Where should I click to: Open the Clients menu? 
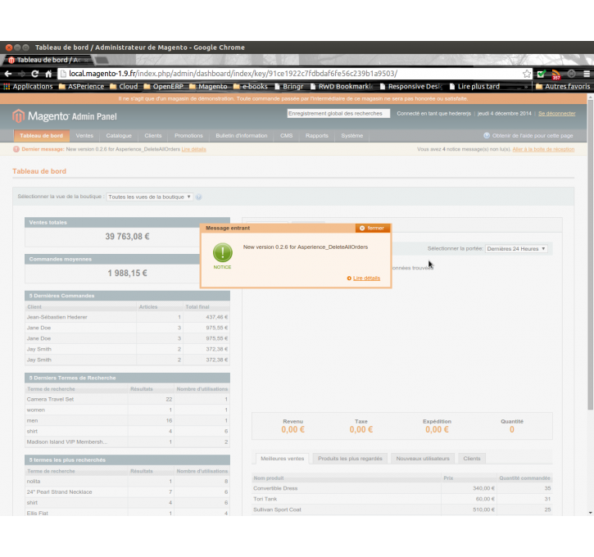(153, 135)
